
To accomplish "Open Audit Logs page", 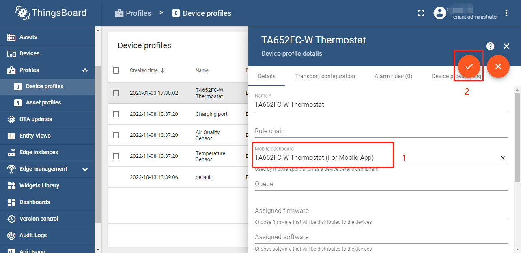I will pos(47,235).
